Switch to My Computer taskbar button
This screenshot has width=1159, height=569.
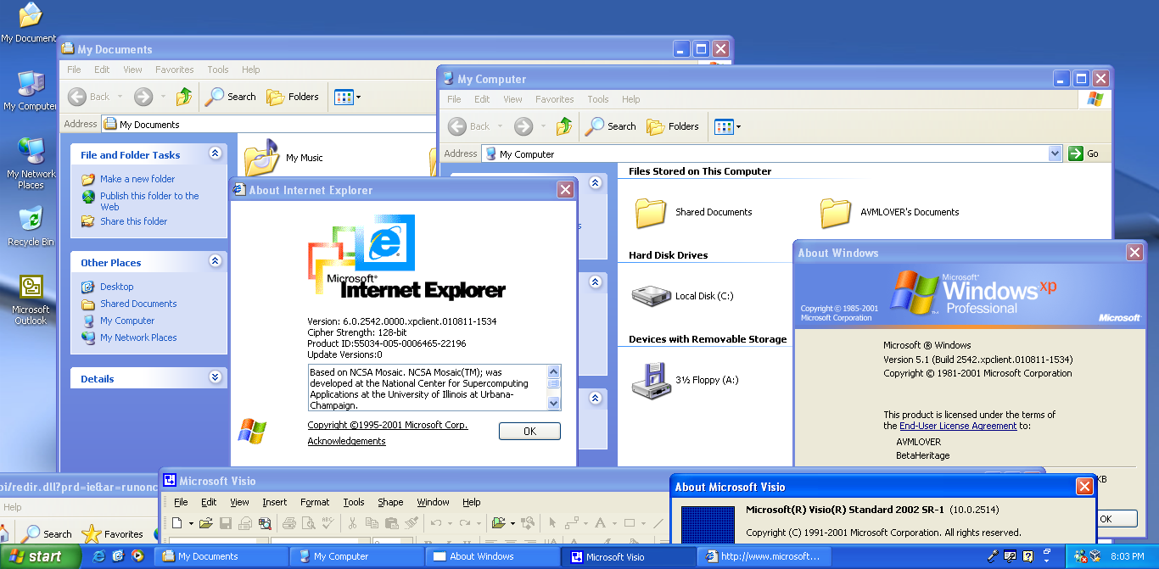point(356,556)
